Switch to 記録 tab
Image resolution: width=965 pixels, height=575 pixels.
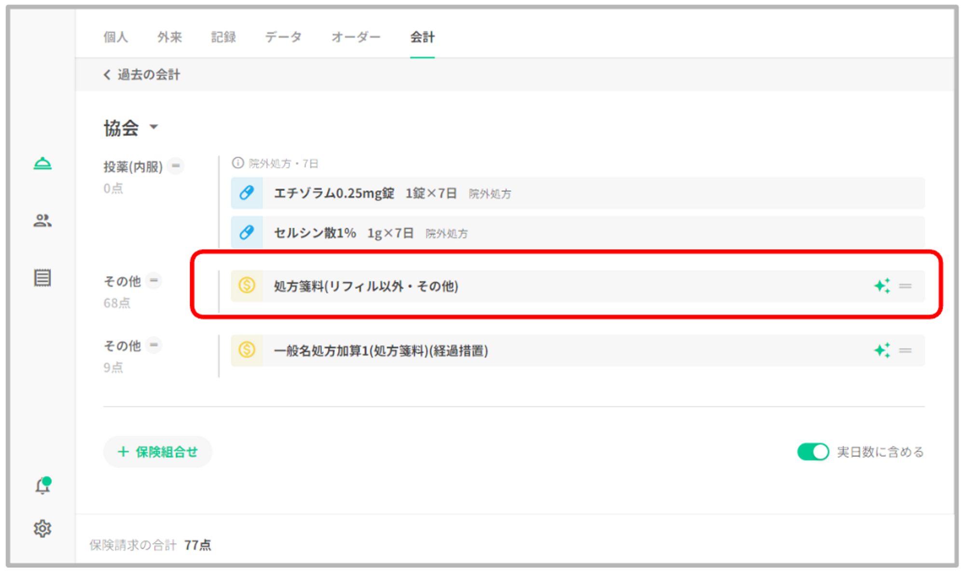point(223,37)
